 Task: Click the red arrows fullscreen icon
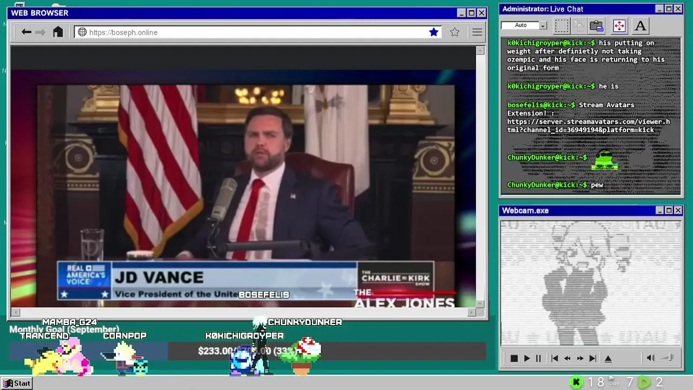619,25
